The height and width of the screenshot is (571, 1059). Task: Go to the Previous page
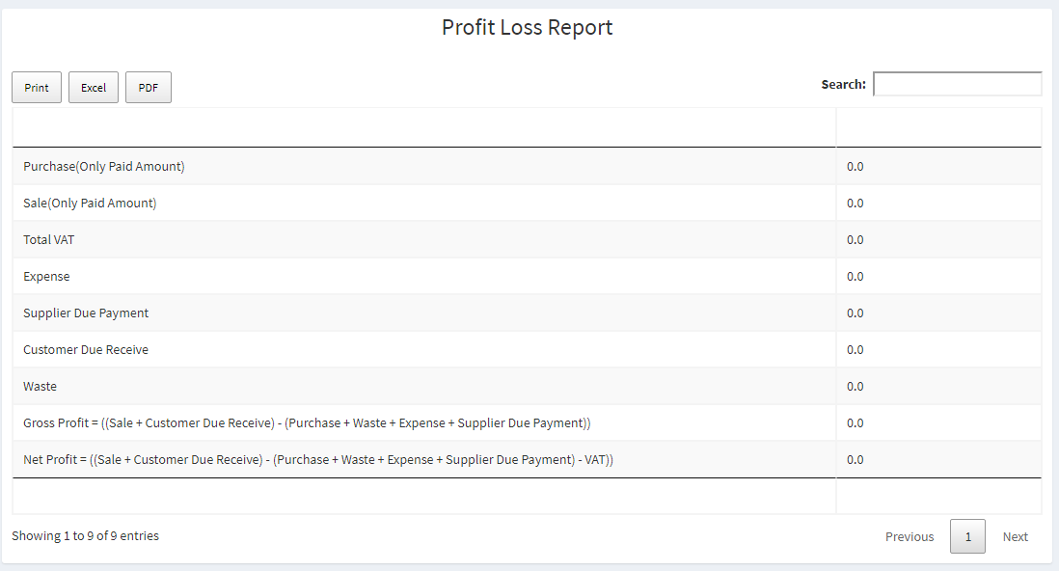click(x=910, y=536)
